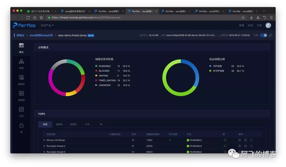Open the 文档 docs link

(259, 25)
